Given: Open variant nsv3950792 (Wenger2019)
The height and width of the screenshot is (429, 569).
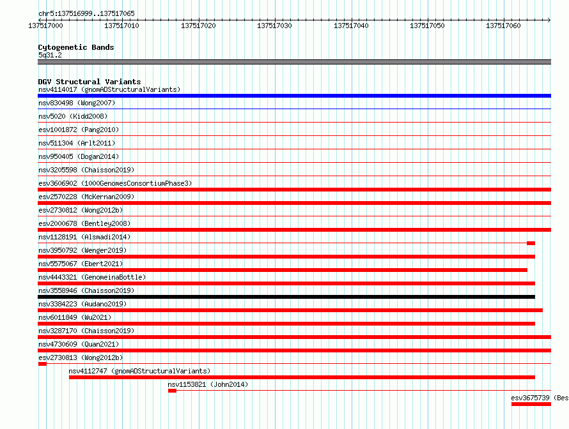Looking at the screenshot, I should 82,250.
